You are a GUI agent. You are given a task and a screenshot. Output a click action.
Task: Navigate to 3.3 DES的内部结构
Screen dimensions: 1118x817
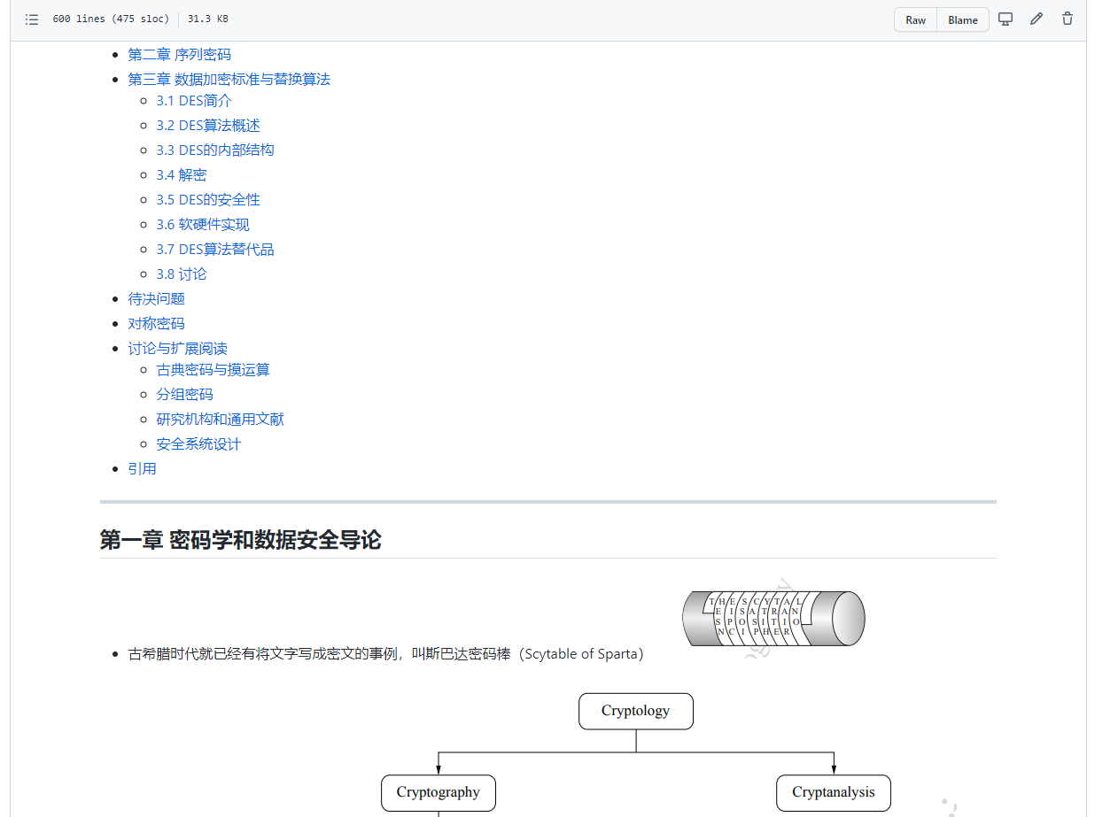pos(215,150)
